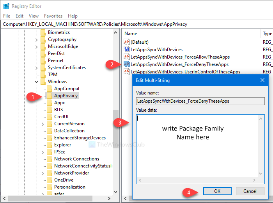The width and height of the screenshot is (273, 203).
Task: Open the File menu
Action: (7, 16)
